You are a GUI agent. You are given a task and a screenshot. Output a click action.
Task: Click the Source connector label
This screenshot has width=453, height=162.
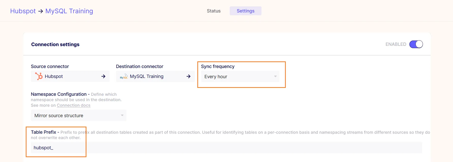[x=50, y=66]
